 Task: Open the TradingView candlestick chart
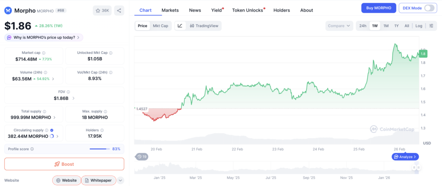[x=204, y=26]
